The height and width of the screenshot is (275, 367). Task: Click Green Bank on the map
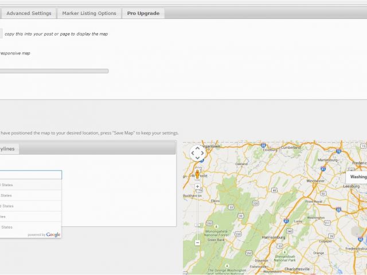[216, 240]
